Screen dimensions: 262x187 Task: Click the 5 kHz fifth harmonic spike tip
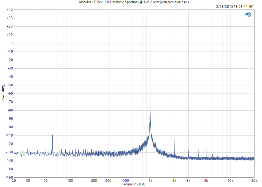click(x=206, y=148)
